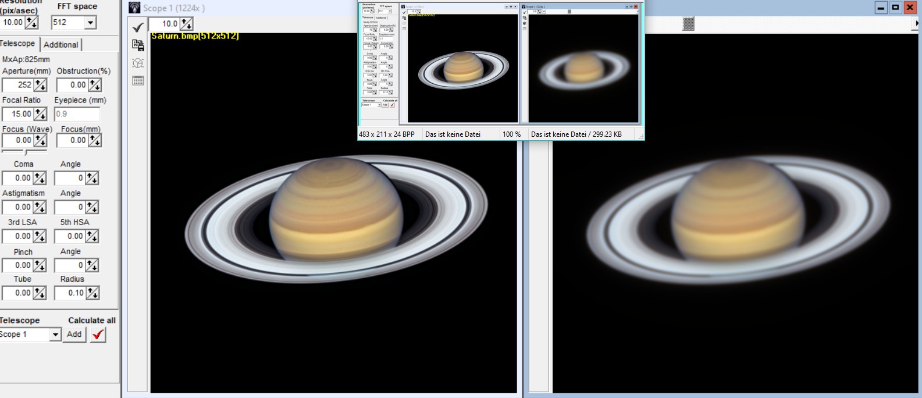This screenshot has width=922, height=398.
Task: Click the Coma 0.00 input field
Action: coord(17,178)
